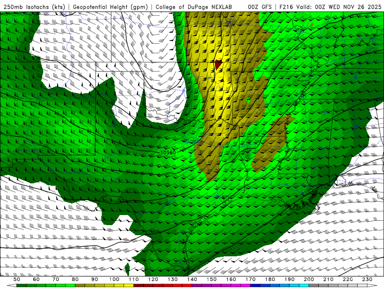
Task: Click the "F216 Valid: 00Z WED NOV 26 2025" text
Action: pos(330,7)
